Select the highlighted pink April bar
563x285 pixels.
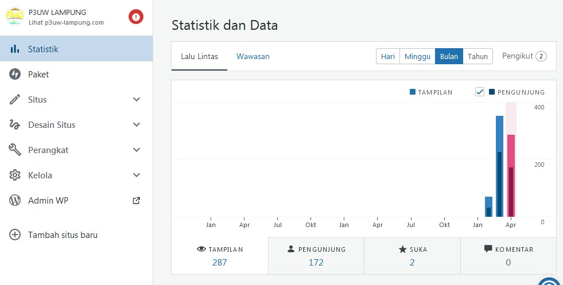(x=511, y=176)
